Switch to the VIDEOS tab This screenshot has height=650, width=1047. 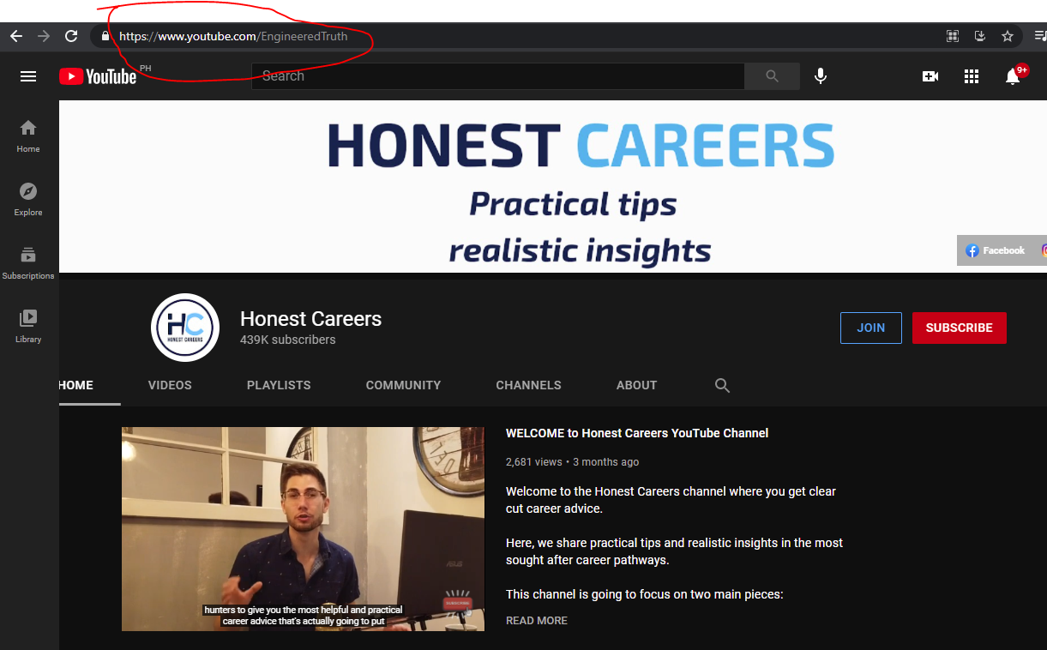(x=170, y=385)
